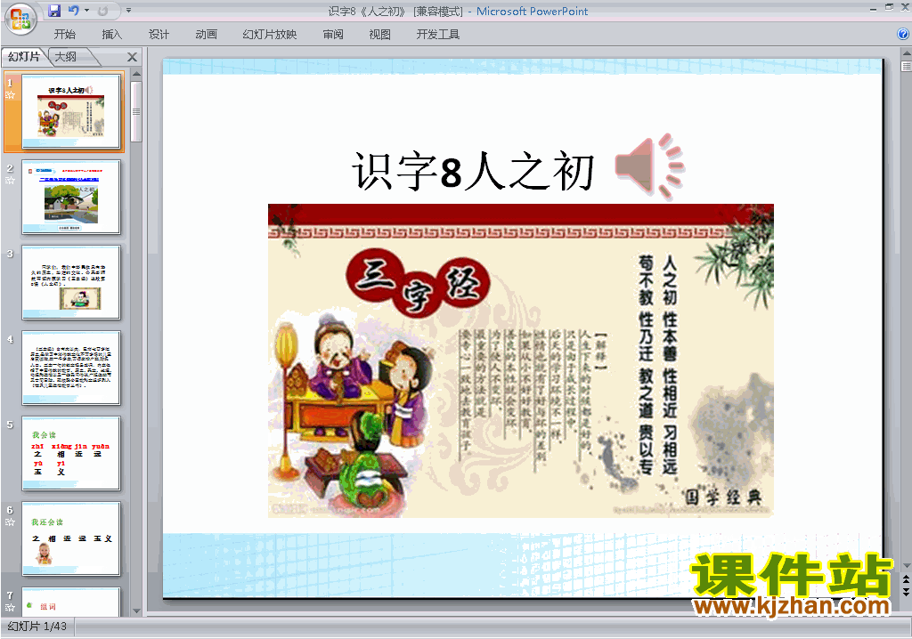Select the slide title 识字8人之初
Viewport: 912px width, 639px height.
click(x=472, y=171)
